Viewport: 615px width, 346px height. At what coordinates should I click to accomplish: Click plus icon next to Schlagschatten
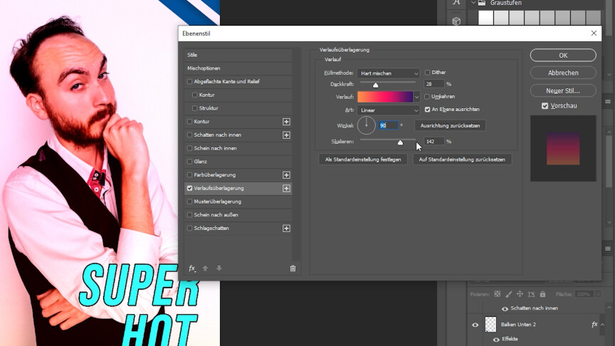[286, 229]
